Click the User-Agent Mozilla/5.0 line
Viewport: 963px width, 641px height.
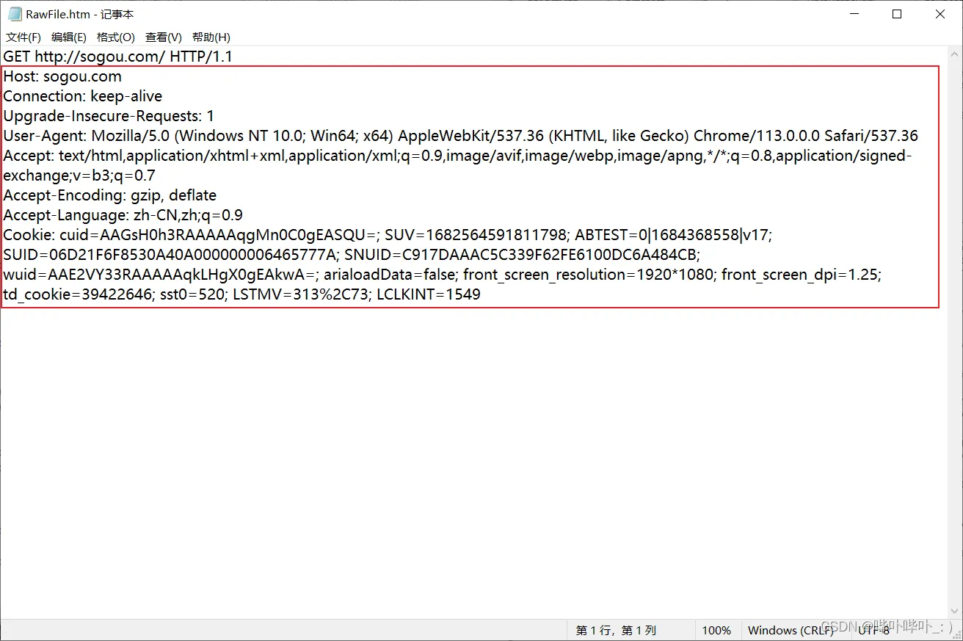tap(461, 136)
